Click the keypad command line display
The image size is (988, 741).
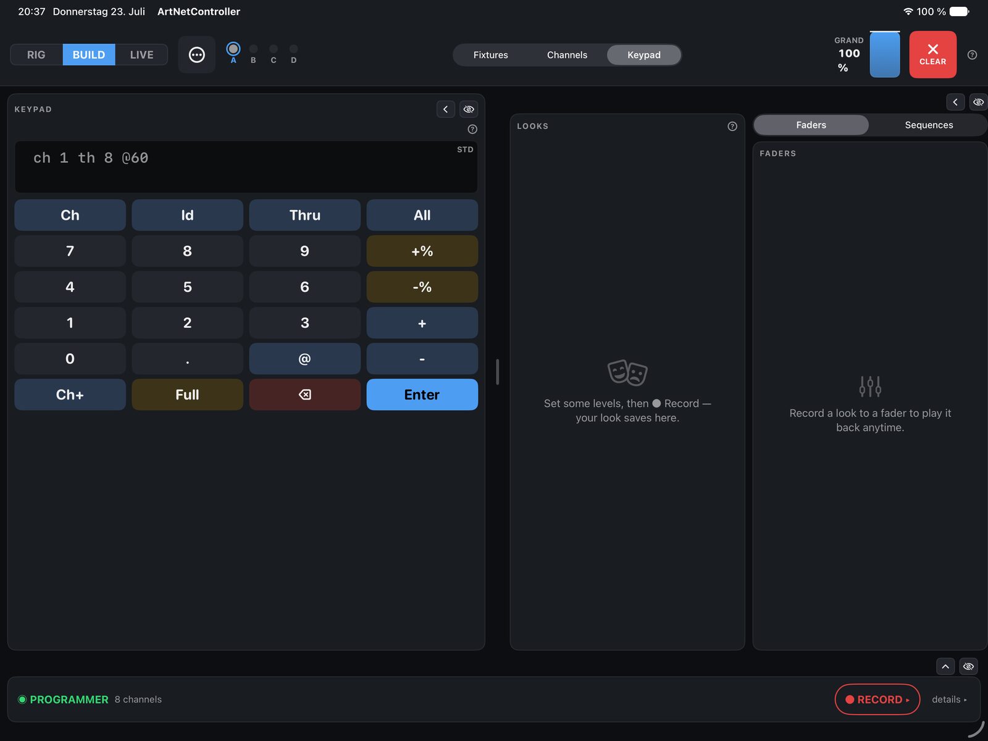tap(246, 167)
